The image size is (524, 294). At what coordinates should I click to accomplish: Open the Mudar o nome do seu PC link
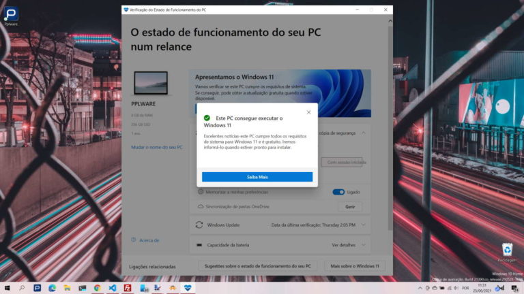[156, 147]
